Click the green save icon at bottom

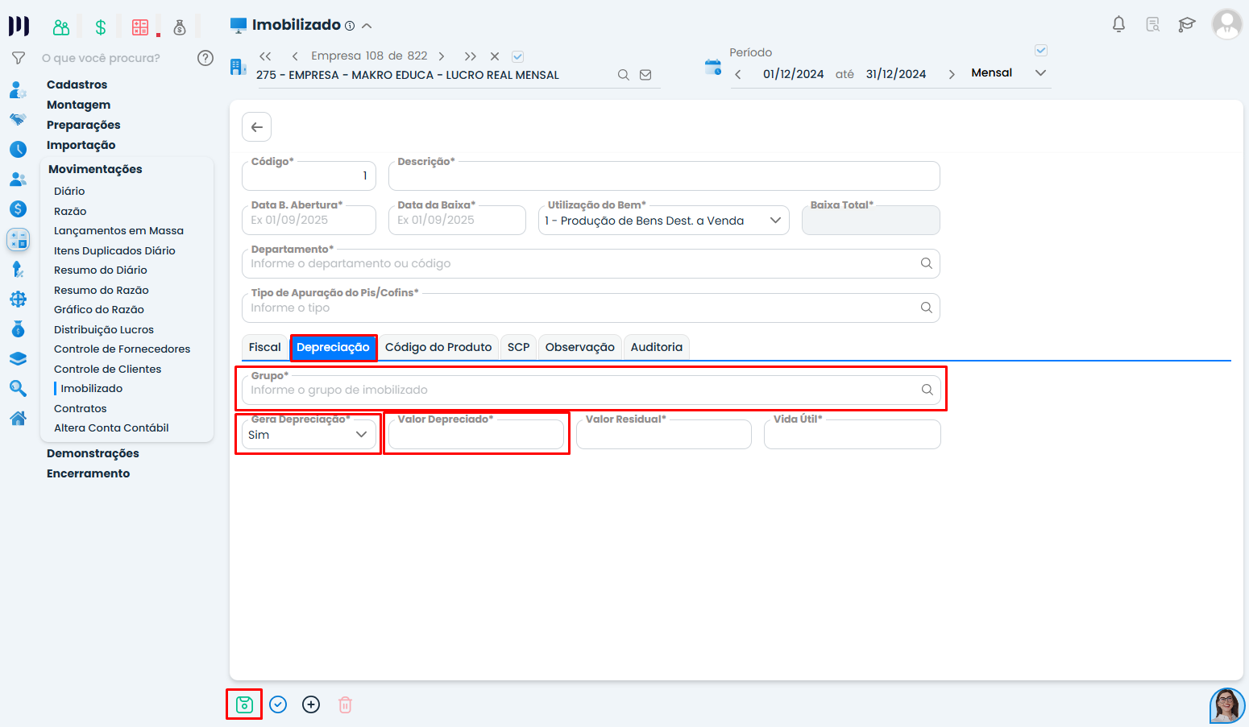244,705
